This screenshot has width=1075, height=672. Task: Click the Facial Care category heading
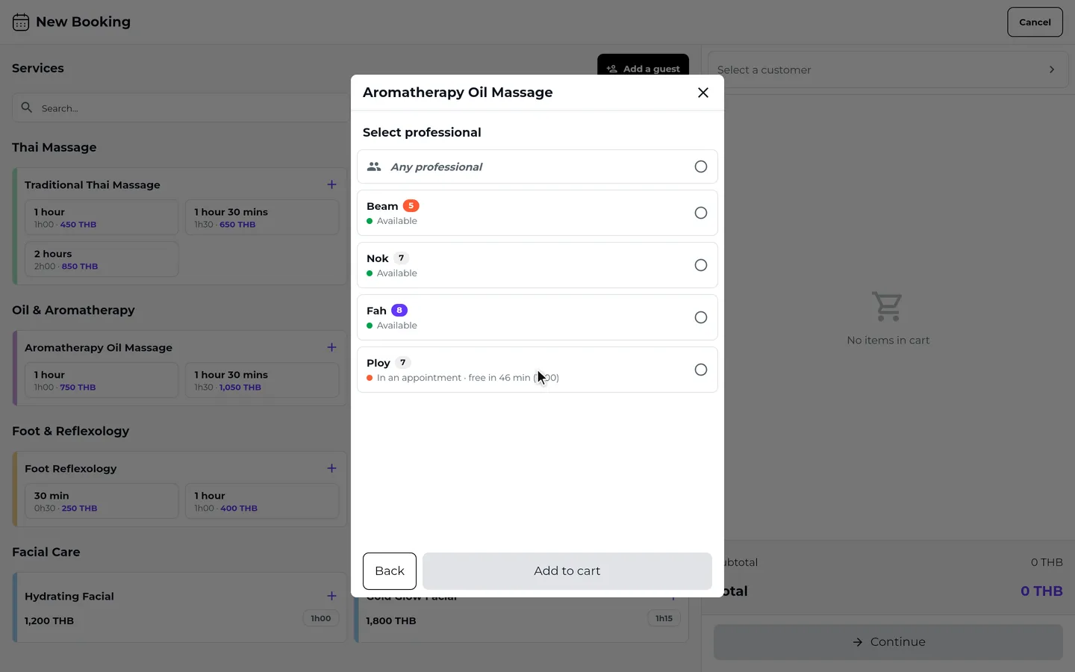point(46,552)
